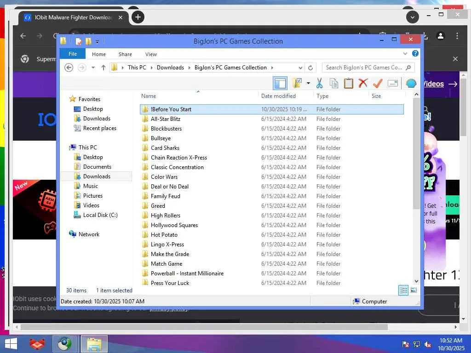
Task: Sort by Date modified column header
Action: [x=278, y=96]
